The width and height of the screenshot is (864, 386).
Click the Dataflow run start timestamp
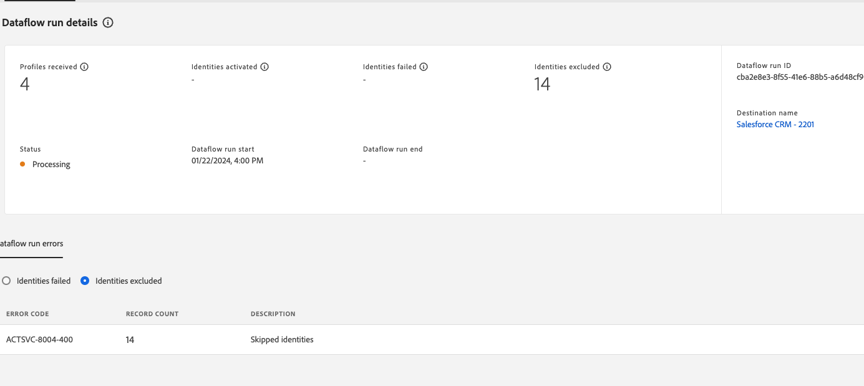[x=227, y=160]
